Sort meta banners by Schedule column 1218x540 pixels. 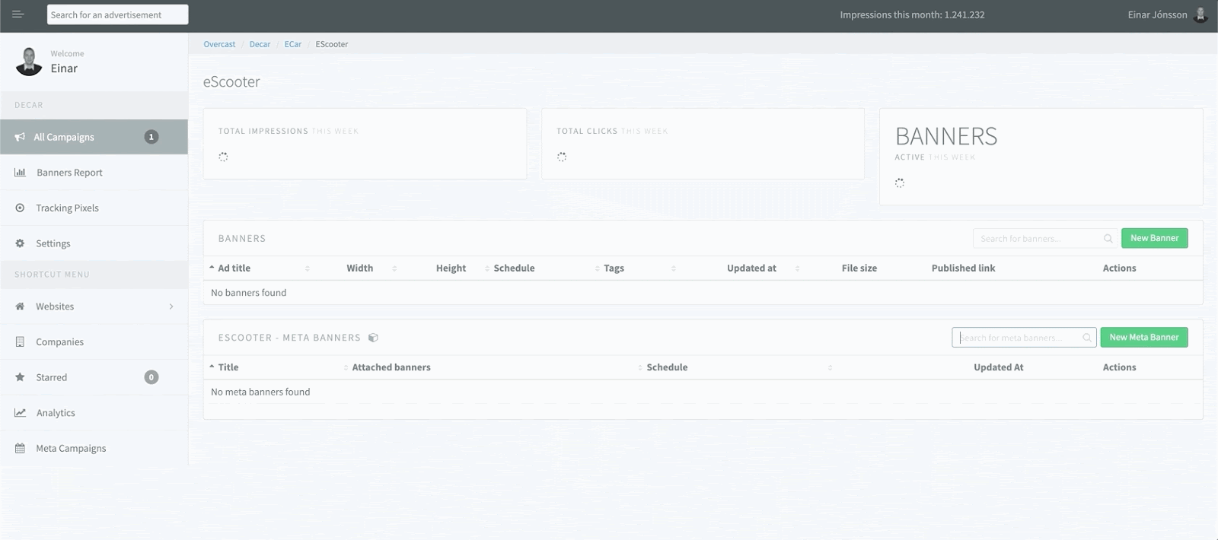(x=667, y=367)
